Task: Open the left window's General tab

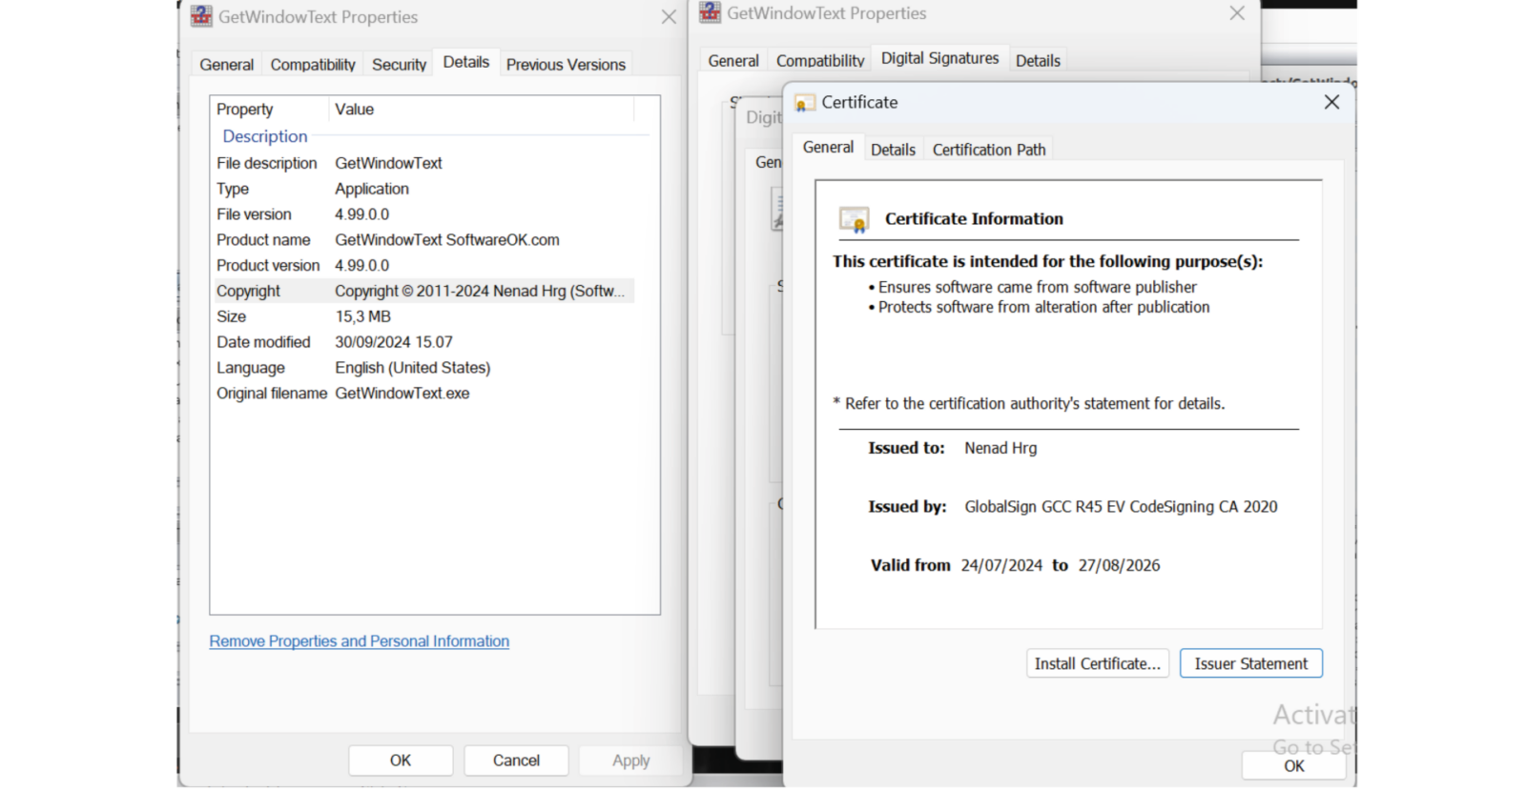Action: point(226,65)
